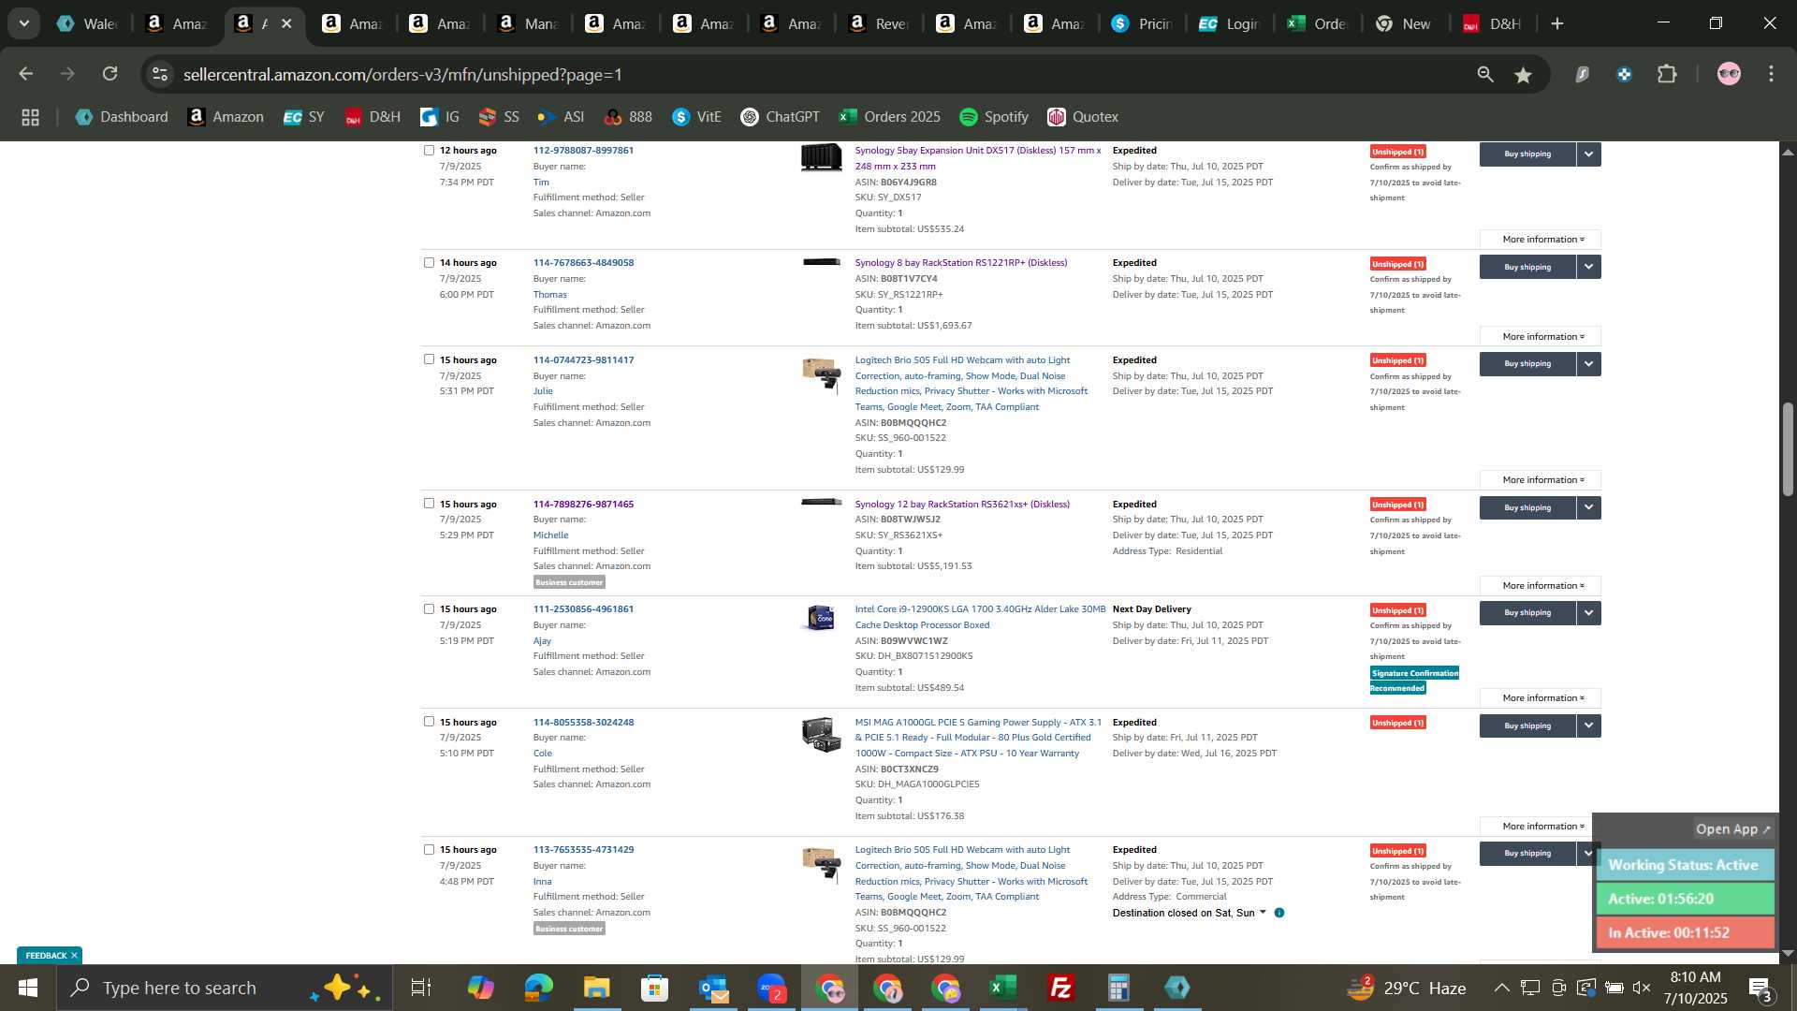The image size is (1797, 1011).
Task: Open Spotify bookmark
Action: pyautogui.click(x=994, y=117)
